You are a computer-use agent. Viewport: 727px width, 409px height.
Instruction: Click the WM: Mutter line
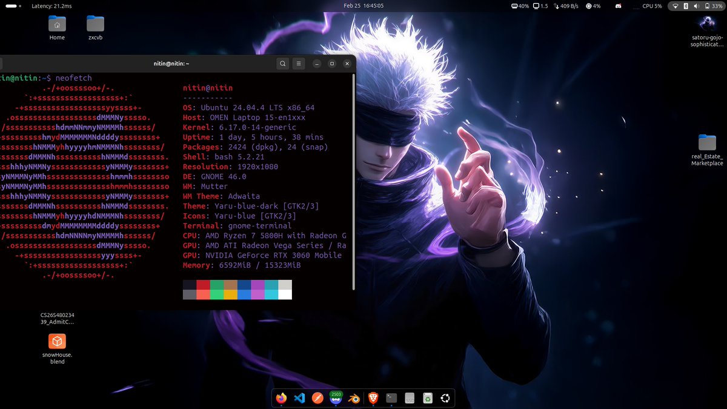point(205,186)
